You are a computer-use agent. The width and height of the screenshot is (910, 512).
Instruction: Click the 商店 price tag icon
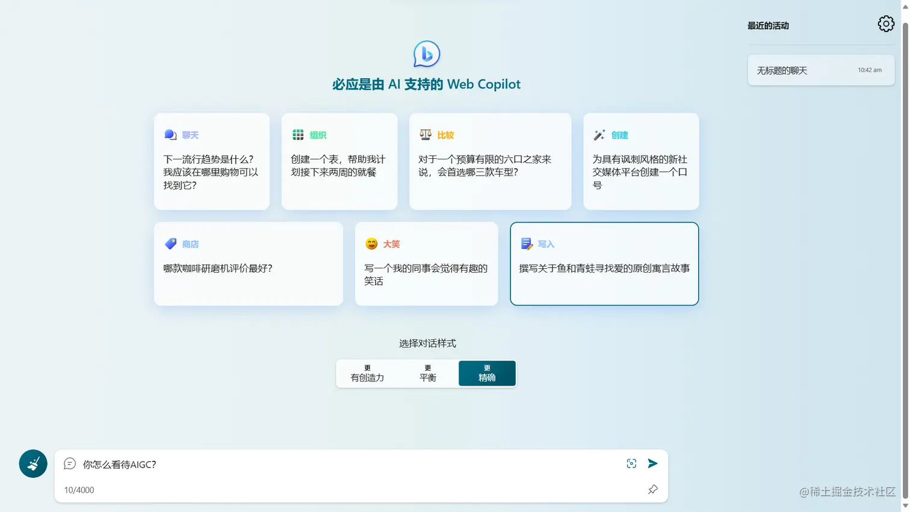pyautogui.click(x=170, y=244)
